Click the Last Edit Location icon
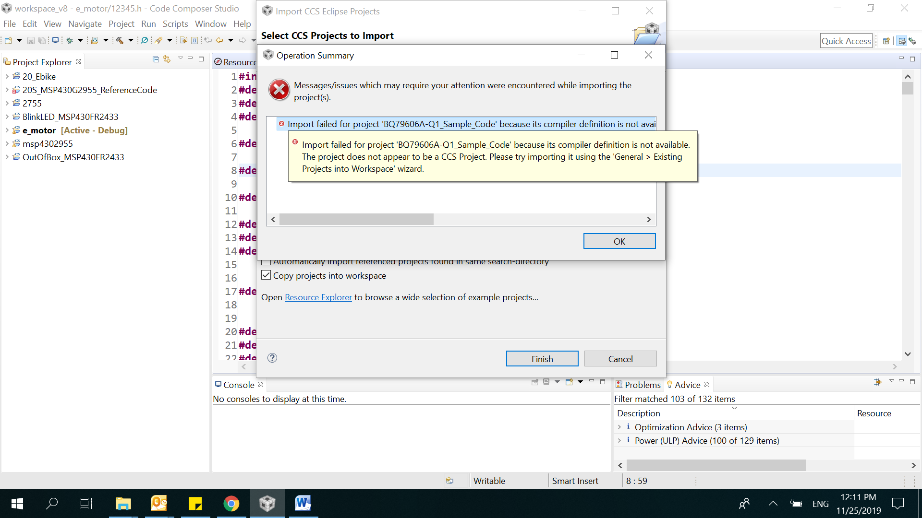 coord(208,40)
